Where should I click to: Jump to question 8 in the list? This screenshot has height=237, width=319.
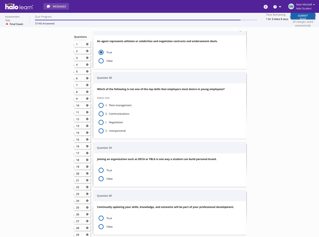82,92
